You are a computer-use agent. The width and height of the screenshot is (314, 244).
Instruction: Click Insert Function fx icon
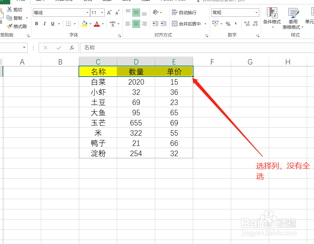click(x=72, y=48)
